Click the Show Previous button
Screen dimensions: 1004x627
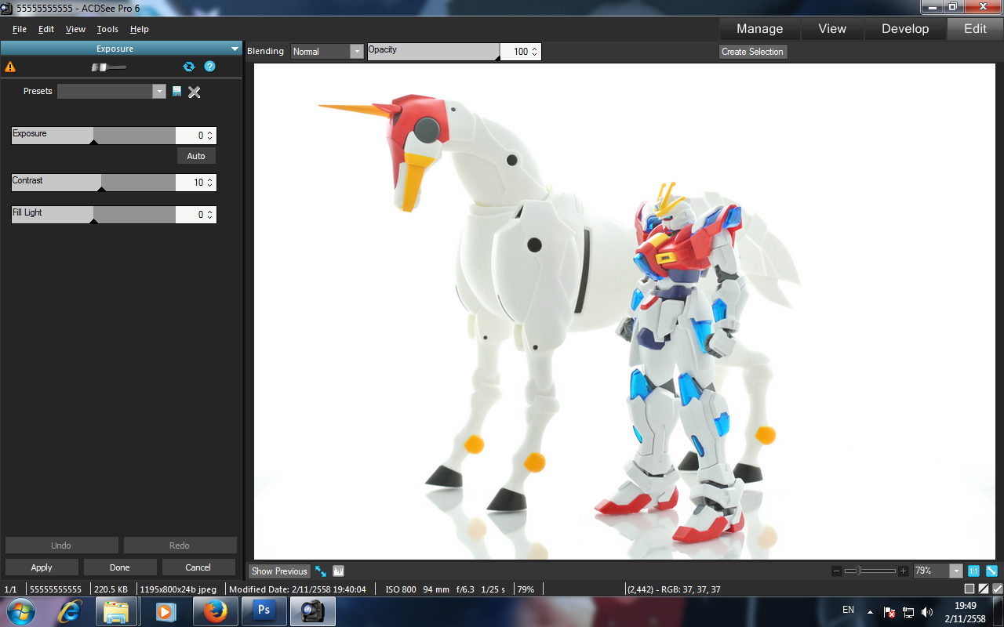pyautogui.click(x=279, y=571)
